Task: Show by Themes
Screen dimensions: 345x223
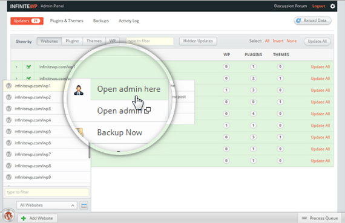Action: pos(94,41)
